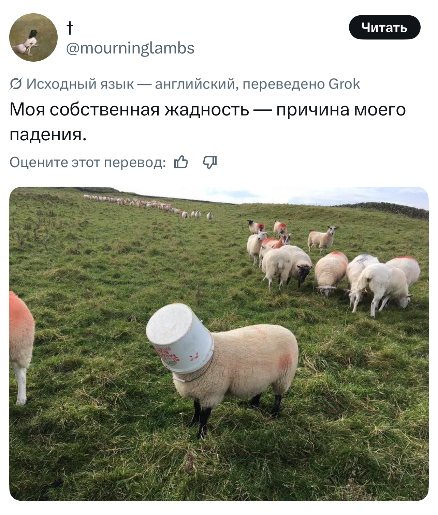Viewport: 438px width, 515px height.
Task: Open the @mourninglambs handle link
Action: pyautogui.click(x=130, y=48)
